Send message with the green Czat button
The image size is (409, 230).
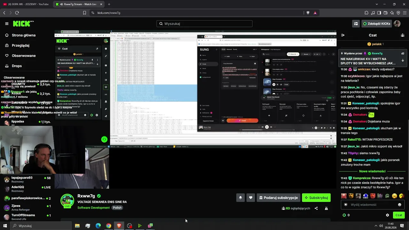pyautogui.click(x=399, y=215)
